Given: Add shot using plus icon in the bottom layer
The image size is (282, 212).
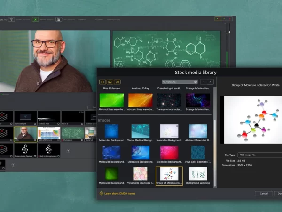Looking at the screenshot, I should [13, 165].
